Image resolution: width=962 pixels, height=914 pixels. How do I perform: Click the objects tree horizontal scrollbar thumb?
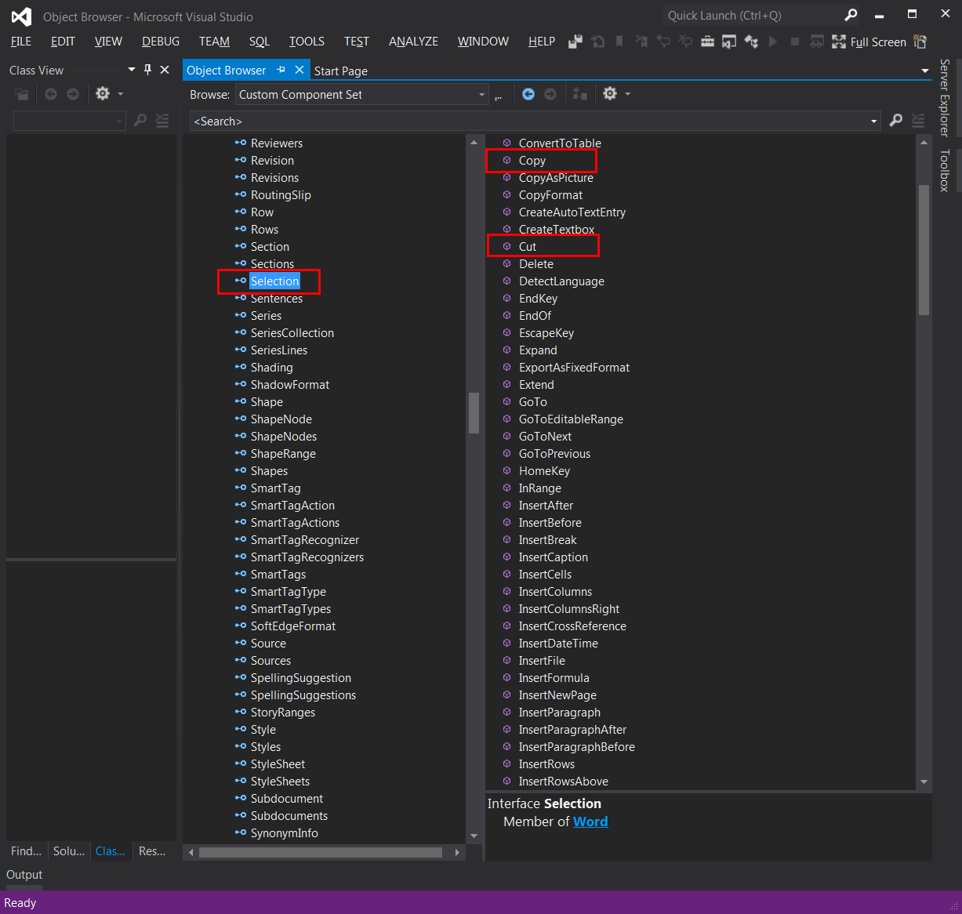pyautogui.click(x=320, y=852)
